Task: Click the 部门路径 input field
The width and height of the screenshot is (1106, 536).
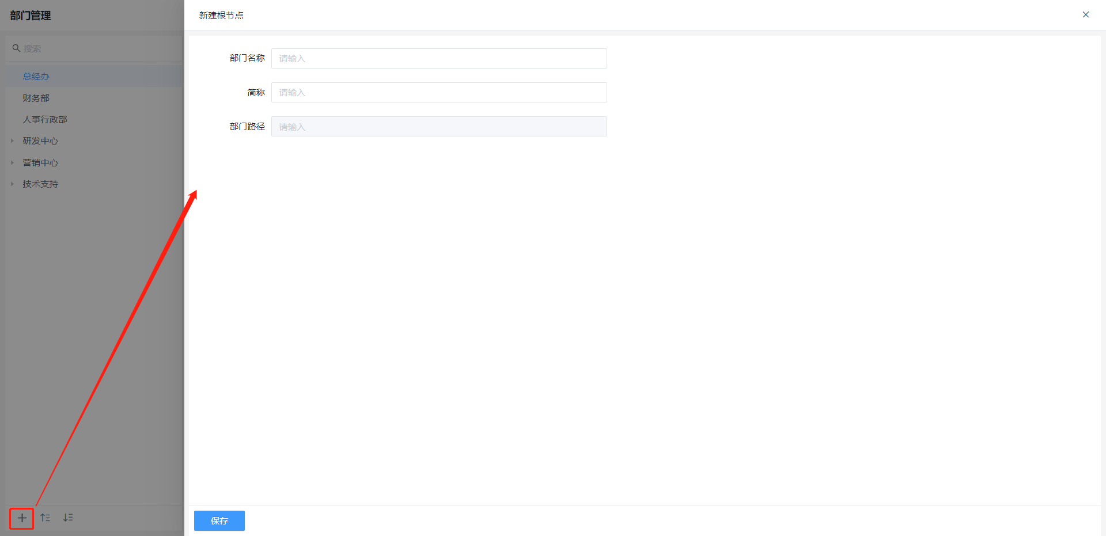Action: 438,127
